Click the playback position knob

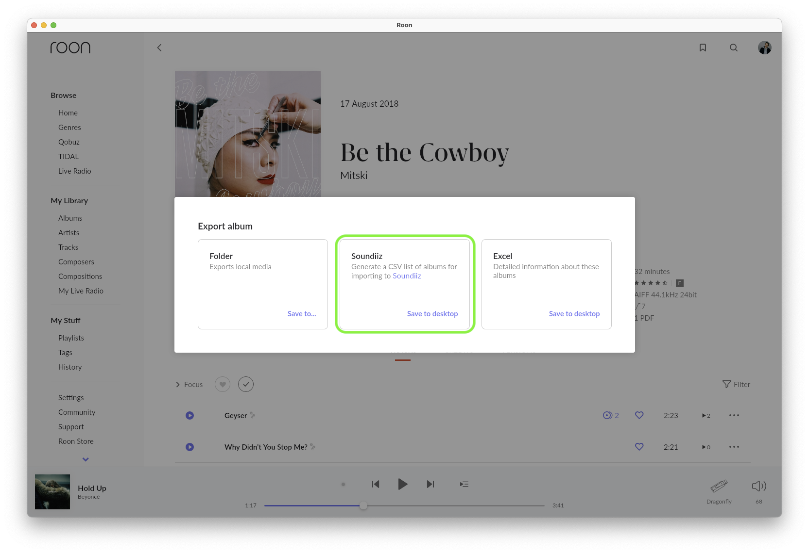[x=363, y=505]
